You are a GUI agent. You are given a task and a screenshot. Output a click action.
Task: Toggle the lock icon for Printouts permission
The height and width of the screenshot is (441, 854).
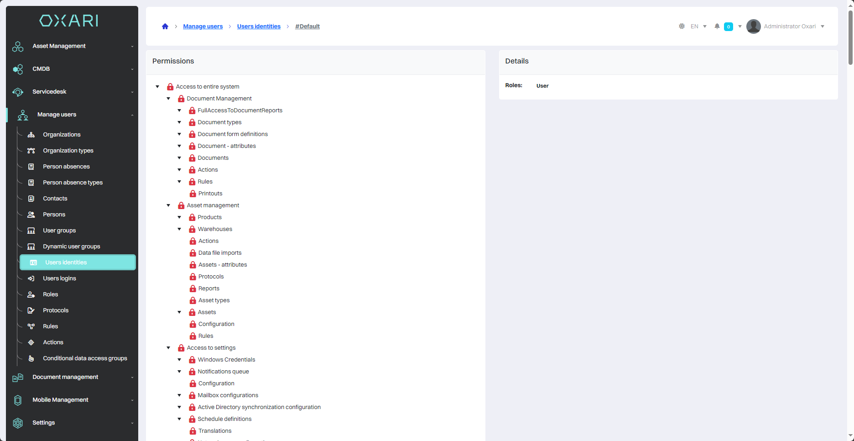point(193,194)
